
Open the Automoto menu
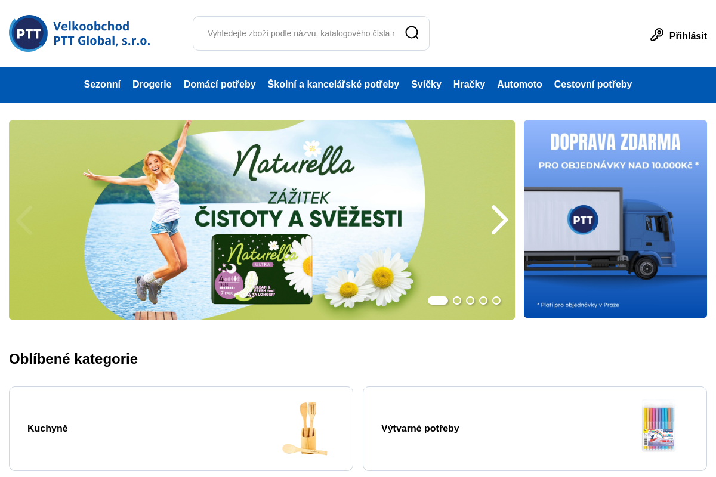click(520, 84)
